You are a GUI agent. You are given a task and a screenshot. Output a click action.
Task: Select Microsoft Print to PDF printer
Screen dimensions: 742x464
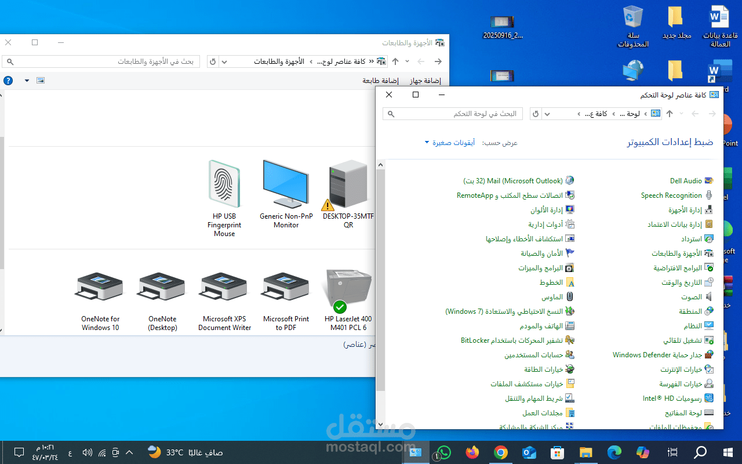pyautogui.click(x=286, y=300)
